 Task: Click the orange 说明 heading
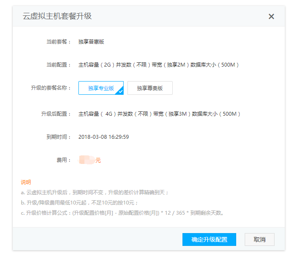coord(26,182)
